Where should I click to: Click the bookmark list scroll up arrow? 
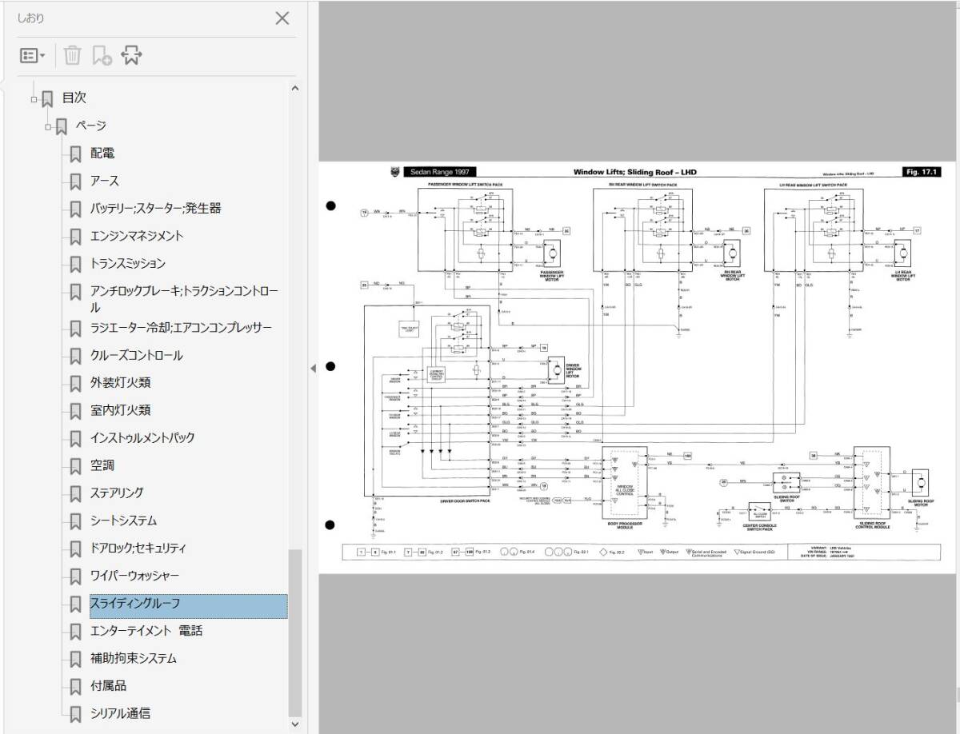pos(294,89)
